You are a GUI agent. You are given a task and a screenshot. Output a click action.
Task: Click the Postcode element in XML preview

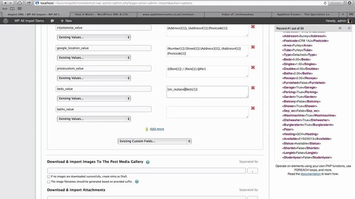(305, 41)
